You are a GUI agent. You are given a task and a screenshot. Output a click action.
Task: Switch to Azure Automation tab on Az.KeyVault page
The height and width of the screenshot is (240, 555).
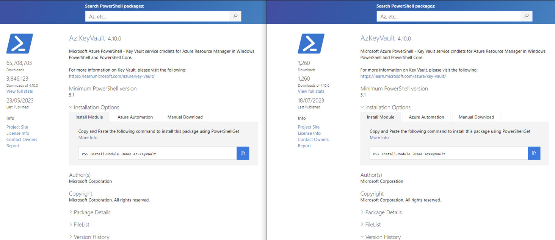(135, 117)
